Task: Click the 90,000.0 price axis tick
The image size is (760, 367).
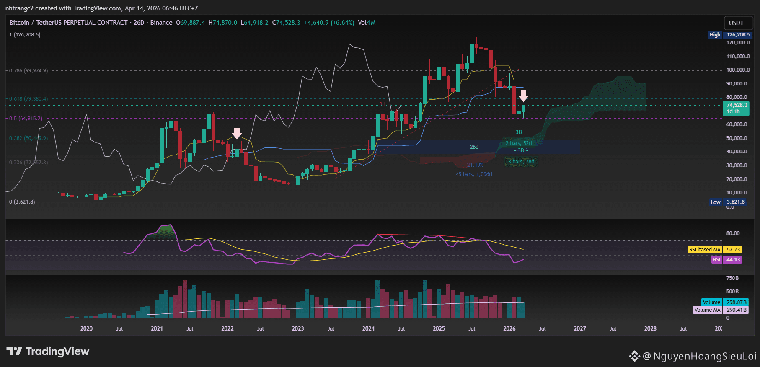Action: click(x=737, y=84)
